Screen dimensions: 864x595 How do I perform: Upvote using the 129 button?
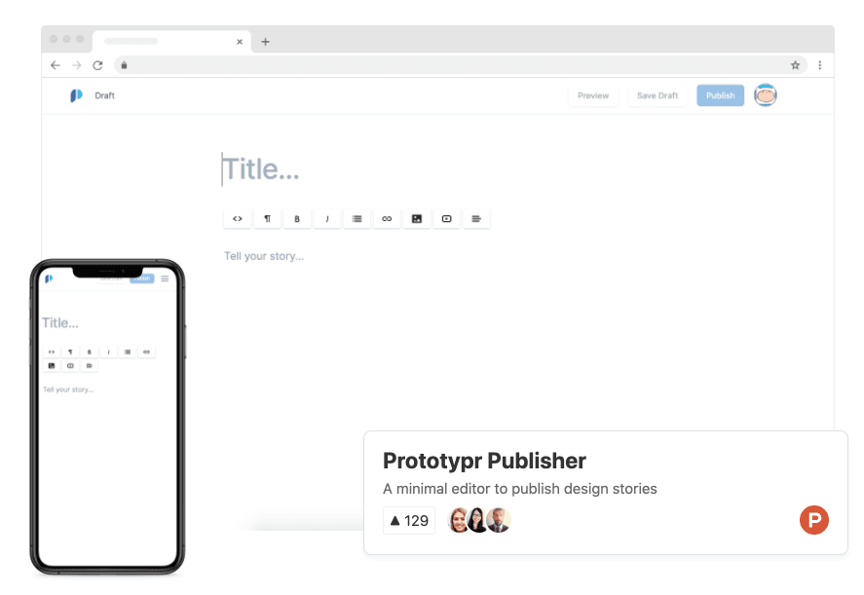[x=409, y=521]
